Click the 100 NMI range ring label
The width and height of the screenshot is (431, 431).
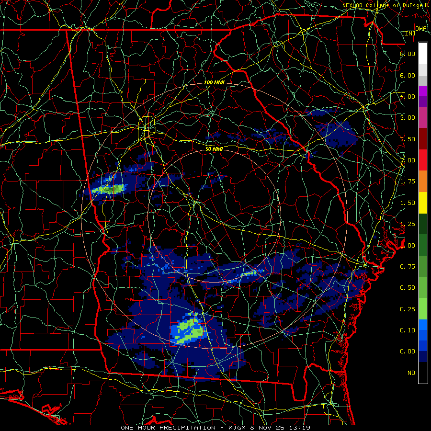tap(214, 82)
